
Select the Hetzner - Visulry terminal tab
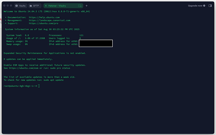point(63,6)
